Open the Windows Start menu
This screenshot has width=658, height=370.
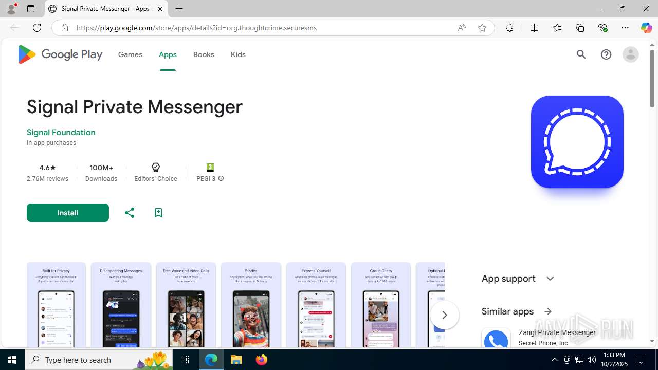(12, 360)
